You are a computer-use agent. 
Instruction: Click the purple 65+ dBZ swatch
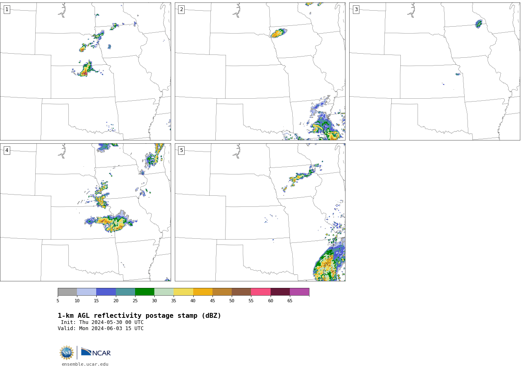point(299,292)
